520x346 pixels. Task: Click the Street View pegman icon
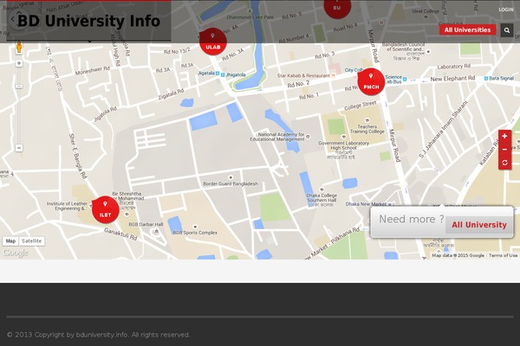pos(19,48)
